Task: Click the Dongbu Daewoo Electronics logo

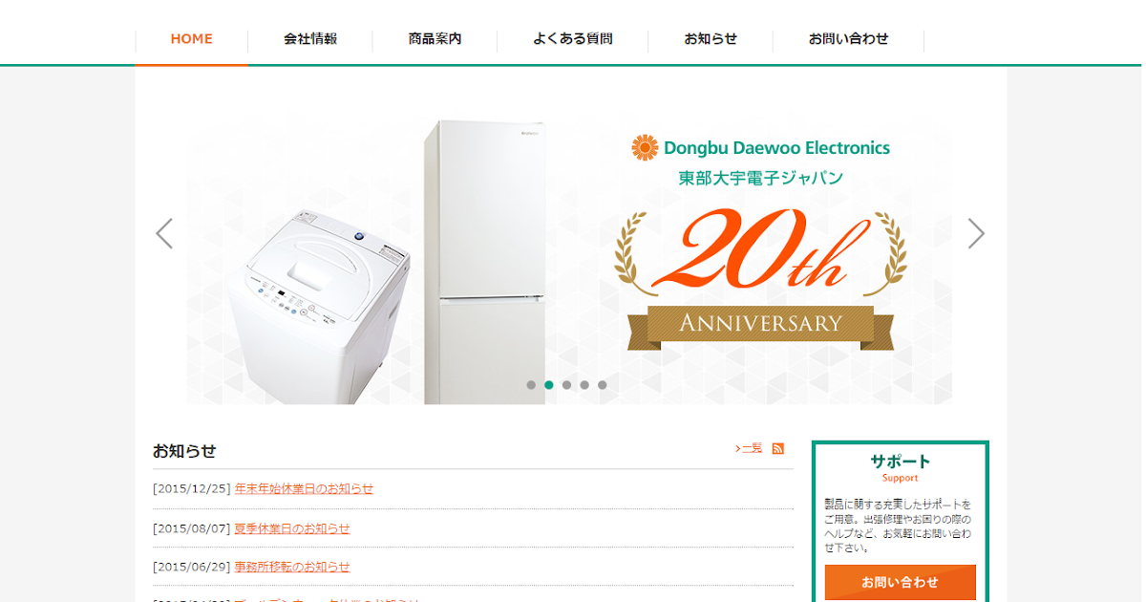Action: (x=761, y=148)
